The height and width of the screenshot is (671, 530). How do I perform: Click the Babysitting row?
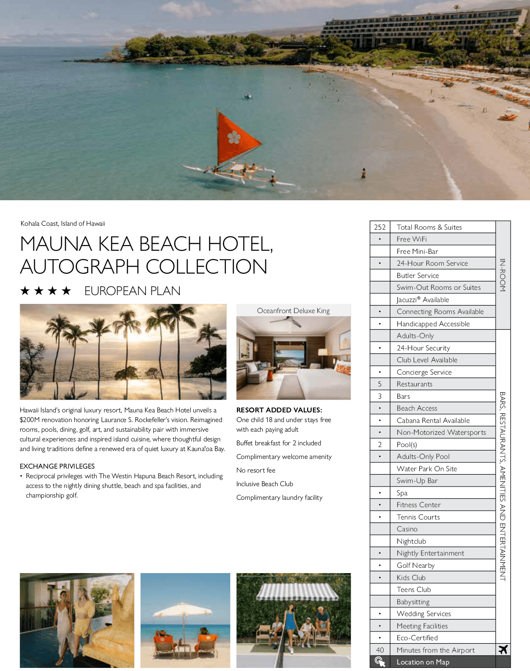point(433,602)
